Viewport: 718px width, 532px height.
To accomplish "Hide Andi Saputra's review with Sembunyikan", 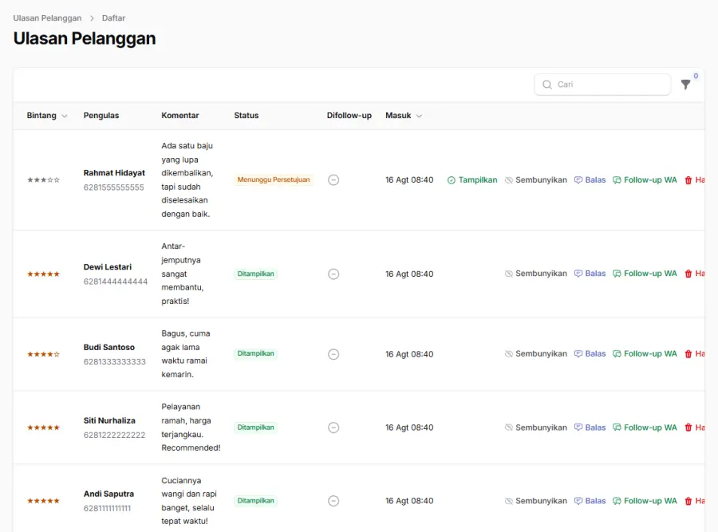I will coord(536,501).
